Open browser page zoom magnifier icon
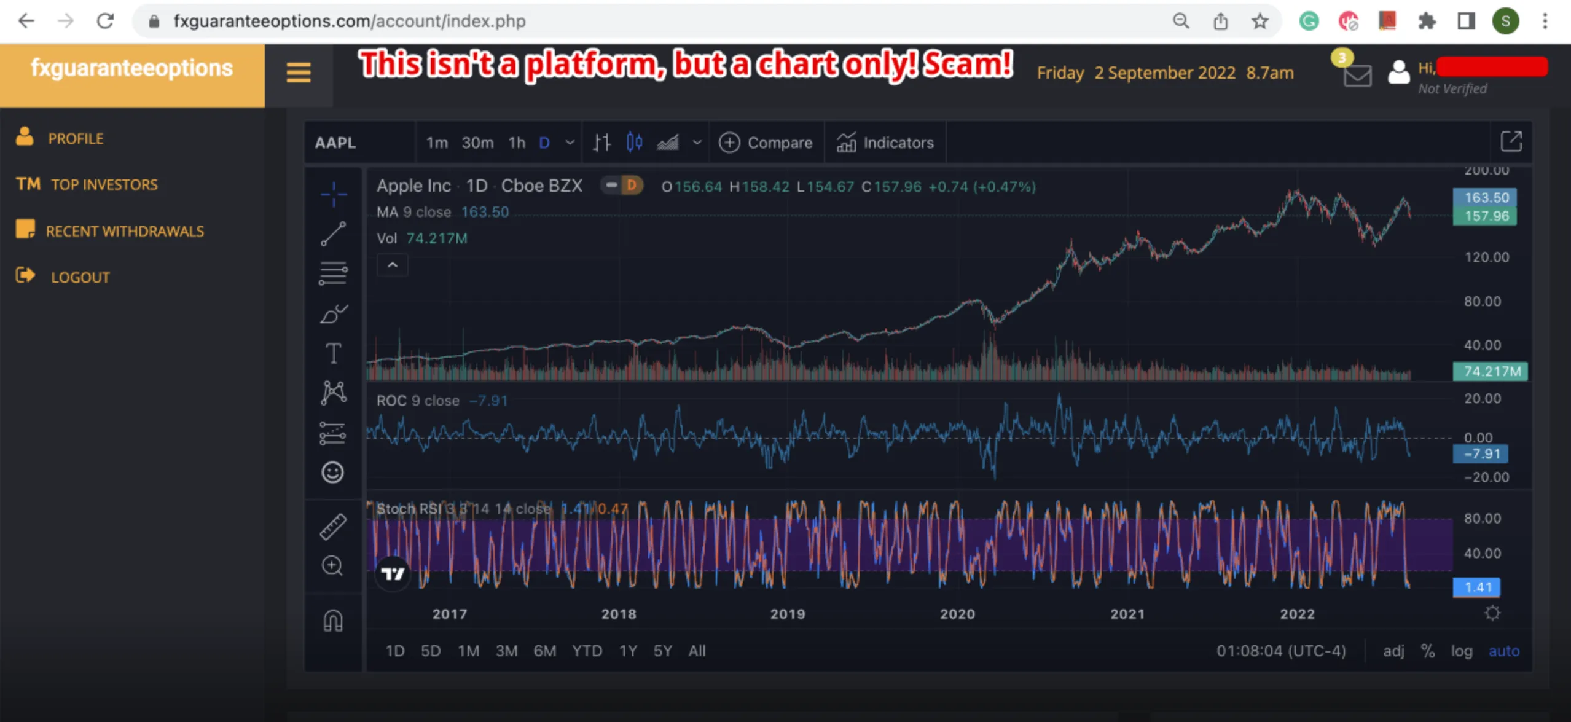The width and height of the screenshot is (1571, 722). pos(1181,21)
